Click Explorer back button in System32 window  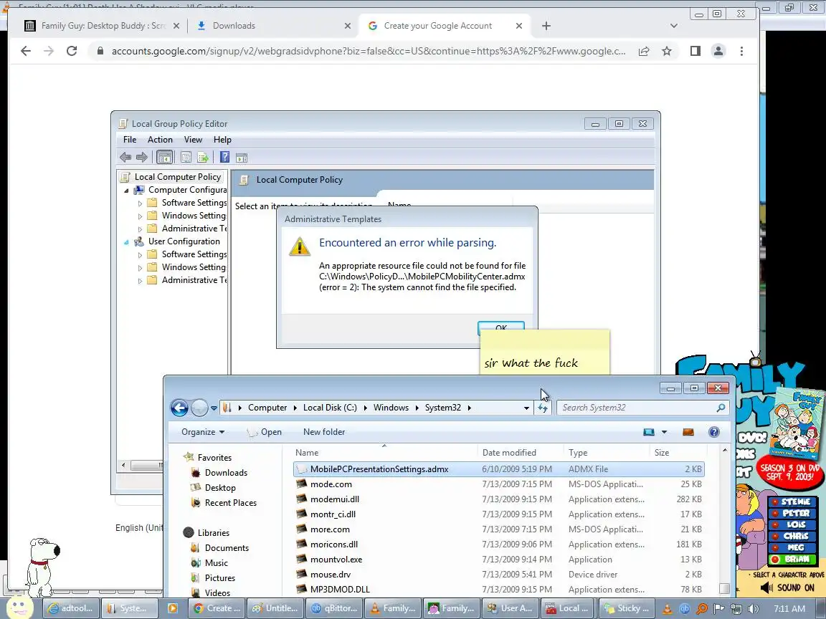pyautogui.click(x=179, y=408)
